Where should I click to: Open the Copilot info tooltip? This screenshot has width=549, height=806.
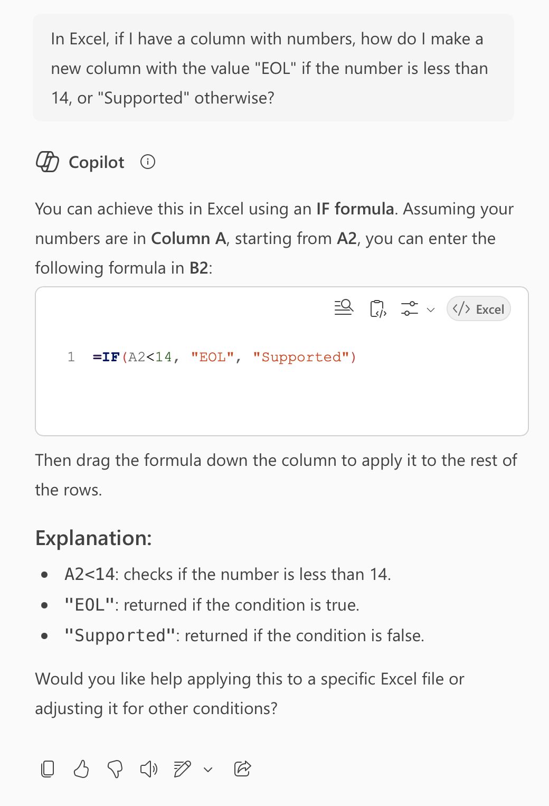click(148, 162)
